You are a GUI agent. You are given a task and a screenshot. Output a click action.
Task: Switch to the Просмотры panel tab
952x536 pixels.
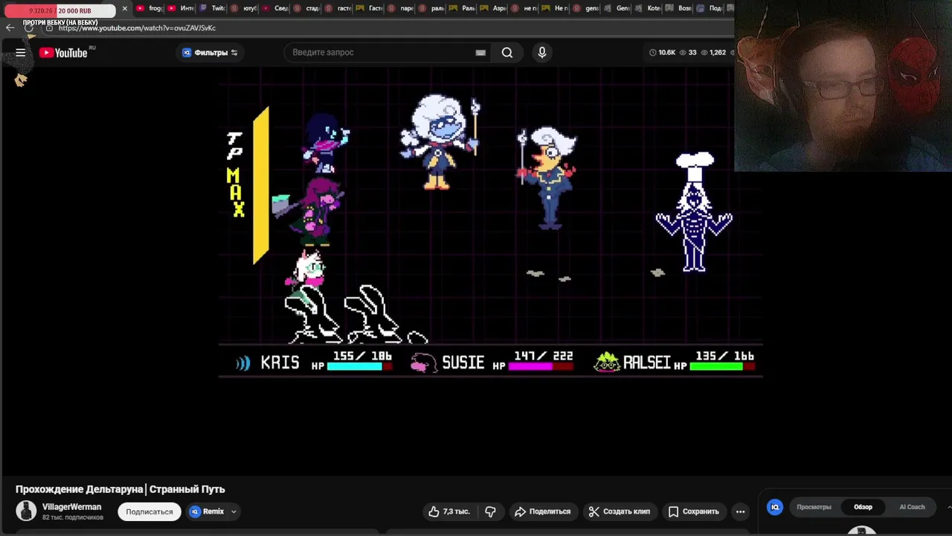pos(814,507)
